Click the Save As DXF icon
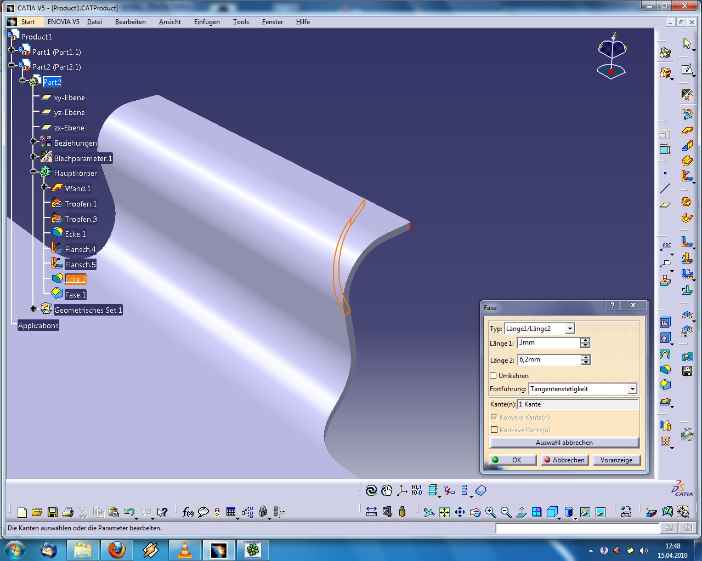 click(x=687, y=371)
